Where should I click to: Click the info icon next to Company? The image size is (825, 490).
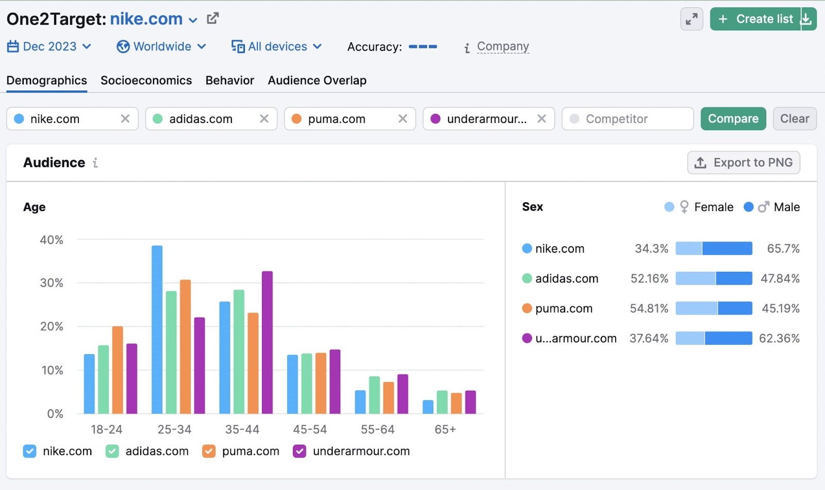pos(467,47)
